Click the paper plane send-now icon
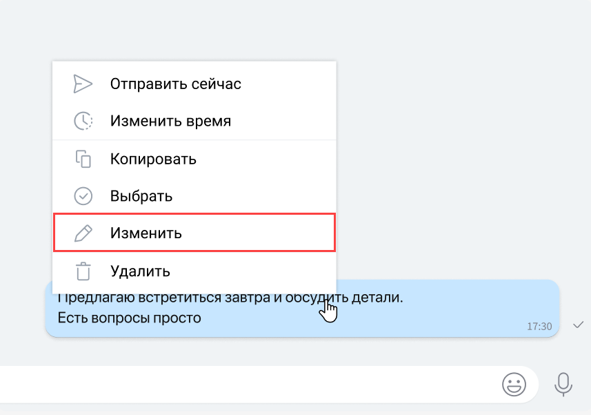The image size is (591, 415). [83, 84]
